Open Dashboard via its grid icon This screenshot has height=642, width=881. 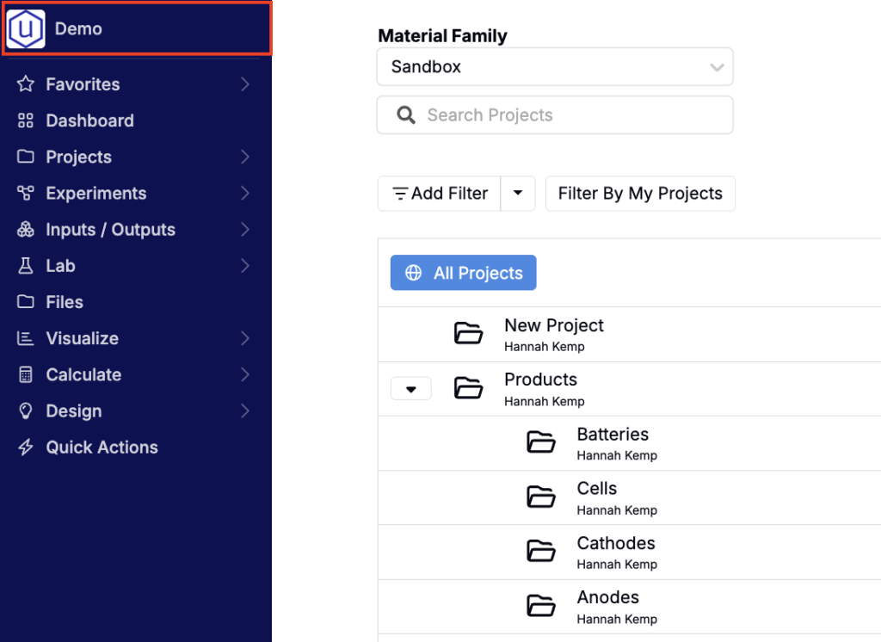click(x=26, y=120)
